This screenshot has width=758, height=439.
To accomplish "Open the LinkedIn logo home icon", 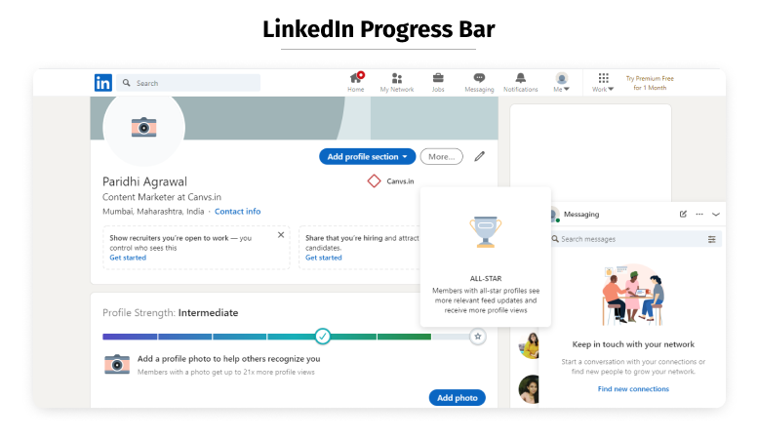I will click(103, 83).
